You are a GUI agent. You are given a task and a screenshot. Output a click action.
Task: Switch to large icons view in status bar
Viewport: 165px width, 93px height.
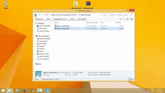pos(133,79)
